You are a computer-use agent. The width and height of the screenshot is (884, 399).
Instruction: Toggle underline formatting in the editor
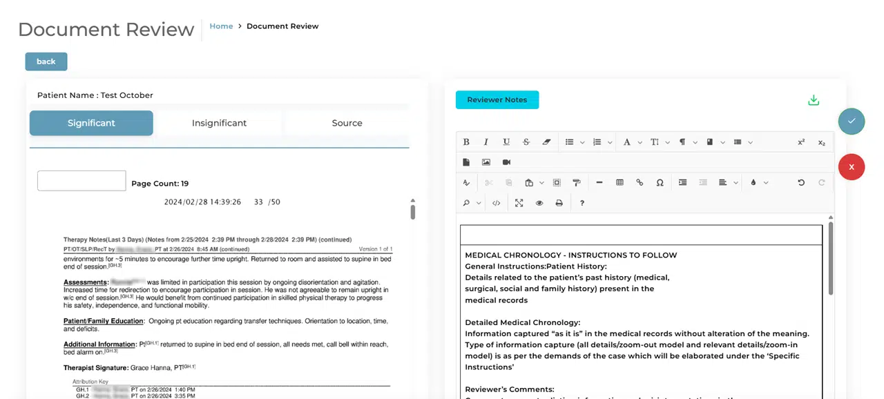point(506,142)
